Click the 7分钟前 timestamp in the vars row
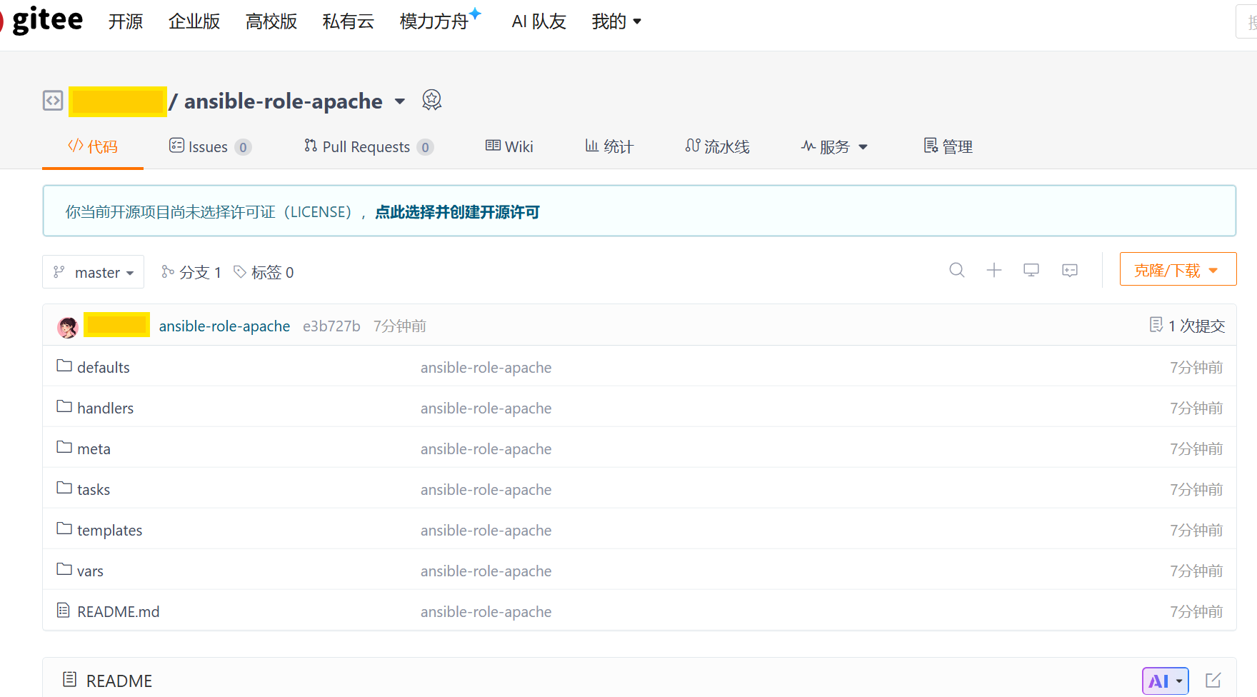The height and width of the screenshot is (697, 1257). [1196, 571]
